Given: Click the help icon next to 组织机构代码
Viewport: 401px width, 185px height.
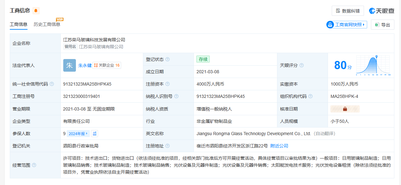Looking at the screenshot, I should pos(310,96).
